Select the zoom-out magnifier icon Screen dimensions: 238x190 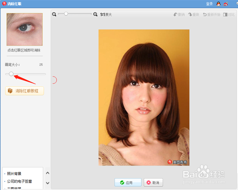(x=54, y=14)
